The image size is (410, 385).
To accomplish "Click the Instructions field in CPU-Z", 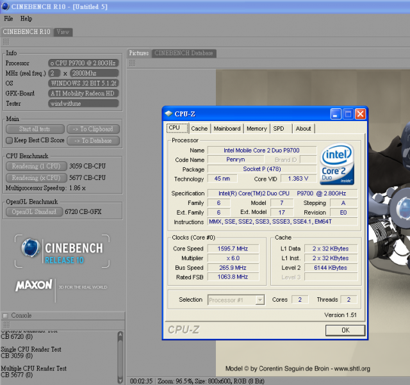I will click(x=283, y=222).
